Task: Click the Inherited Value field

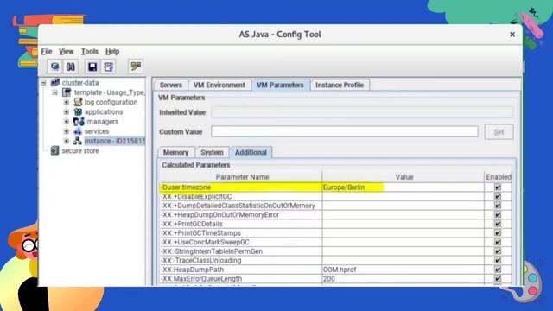Action: click(362, 112)
